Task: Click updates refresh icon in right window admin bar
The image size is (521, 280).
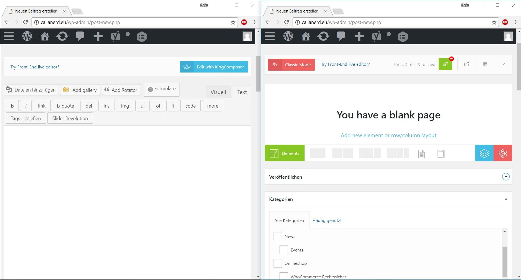Action: tap(323, 36)
